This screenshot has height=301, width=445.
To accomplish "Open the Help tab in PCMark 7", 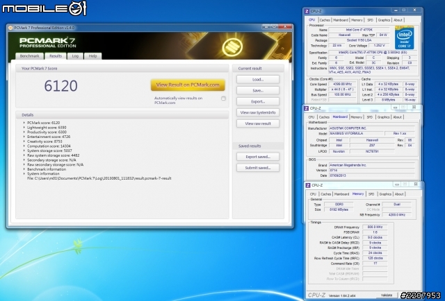I will tap(92, 56).
